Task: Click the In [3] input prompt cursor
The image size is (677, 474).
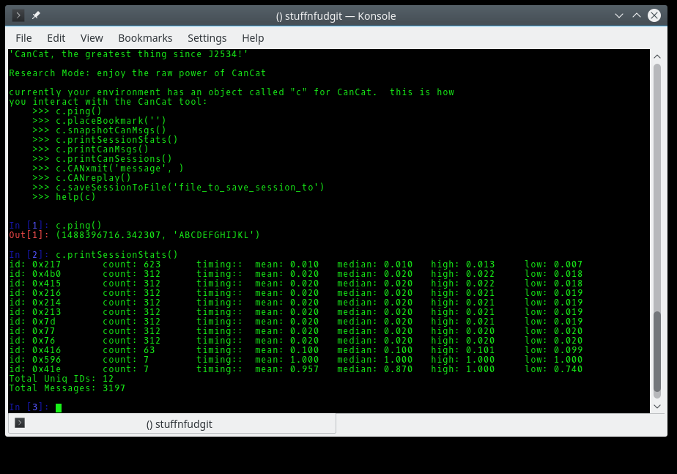Action: tap(59, 407)
